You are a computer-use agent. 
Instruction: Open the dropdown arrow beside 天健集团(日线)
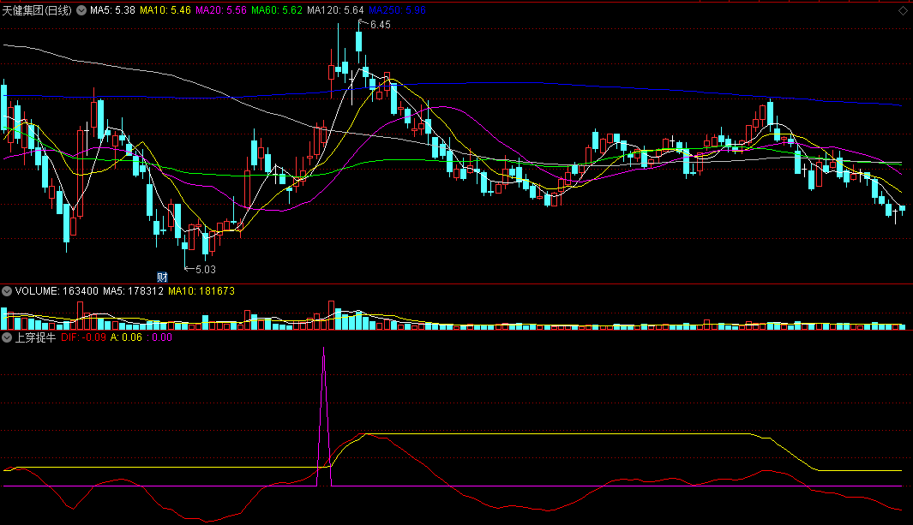(81, 10)
